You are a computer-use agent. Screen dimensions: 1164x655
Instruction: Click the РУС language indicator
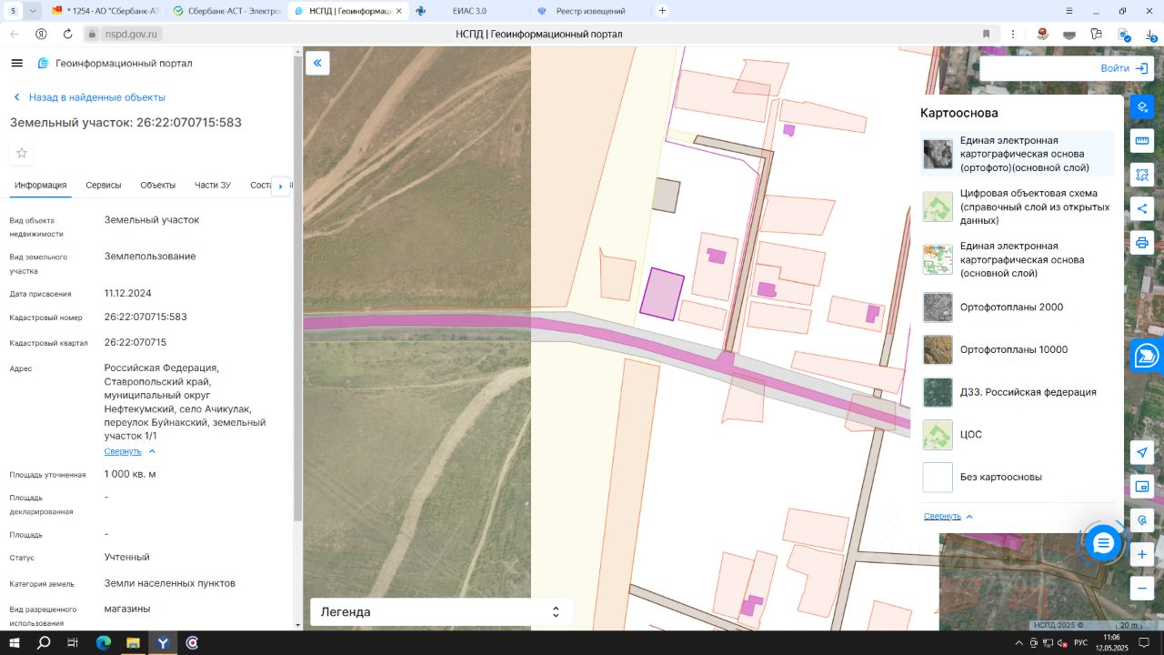point(1080,642)
